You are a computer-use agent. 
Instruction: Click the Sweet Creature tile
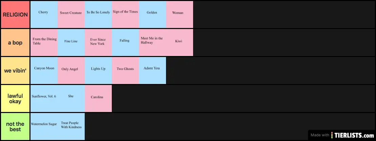[x=71, y=15]
